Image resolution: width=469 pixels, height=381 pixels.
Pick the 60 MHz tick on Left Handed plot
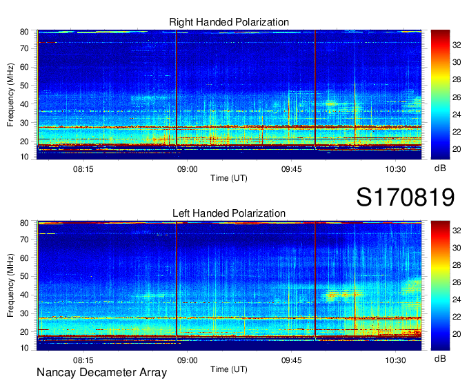[x=24, y=258]
